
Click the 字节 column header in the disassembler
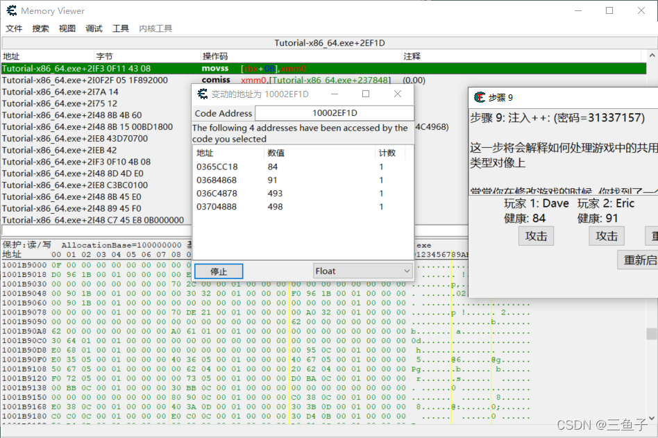click(147, 56)
